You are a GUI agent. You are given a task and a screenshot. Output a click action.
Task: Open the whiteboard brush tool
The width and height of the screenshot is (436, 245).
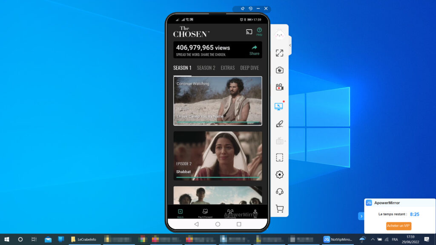[279, 124]
